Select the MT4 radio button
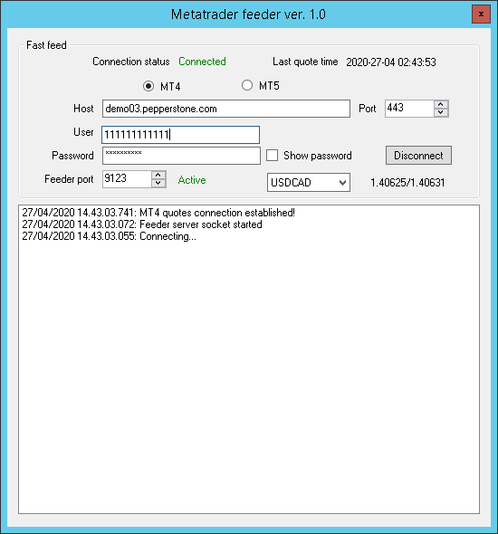Image resolution: width=498 pixels, height=534 pixels. 148,86
